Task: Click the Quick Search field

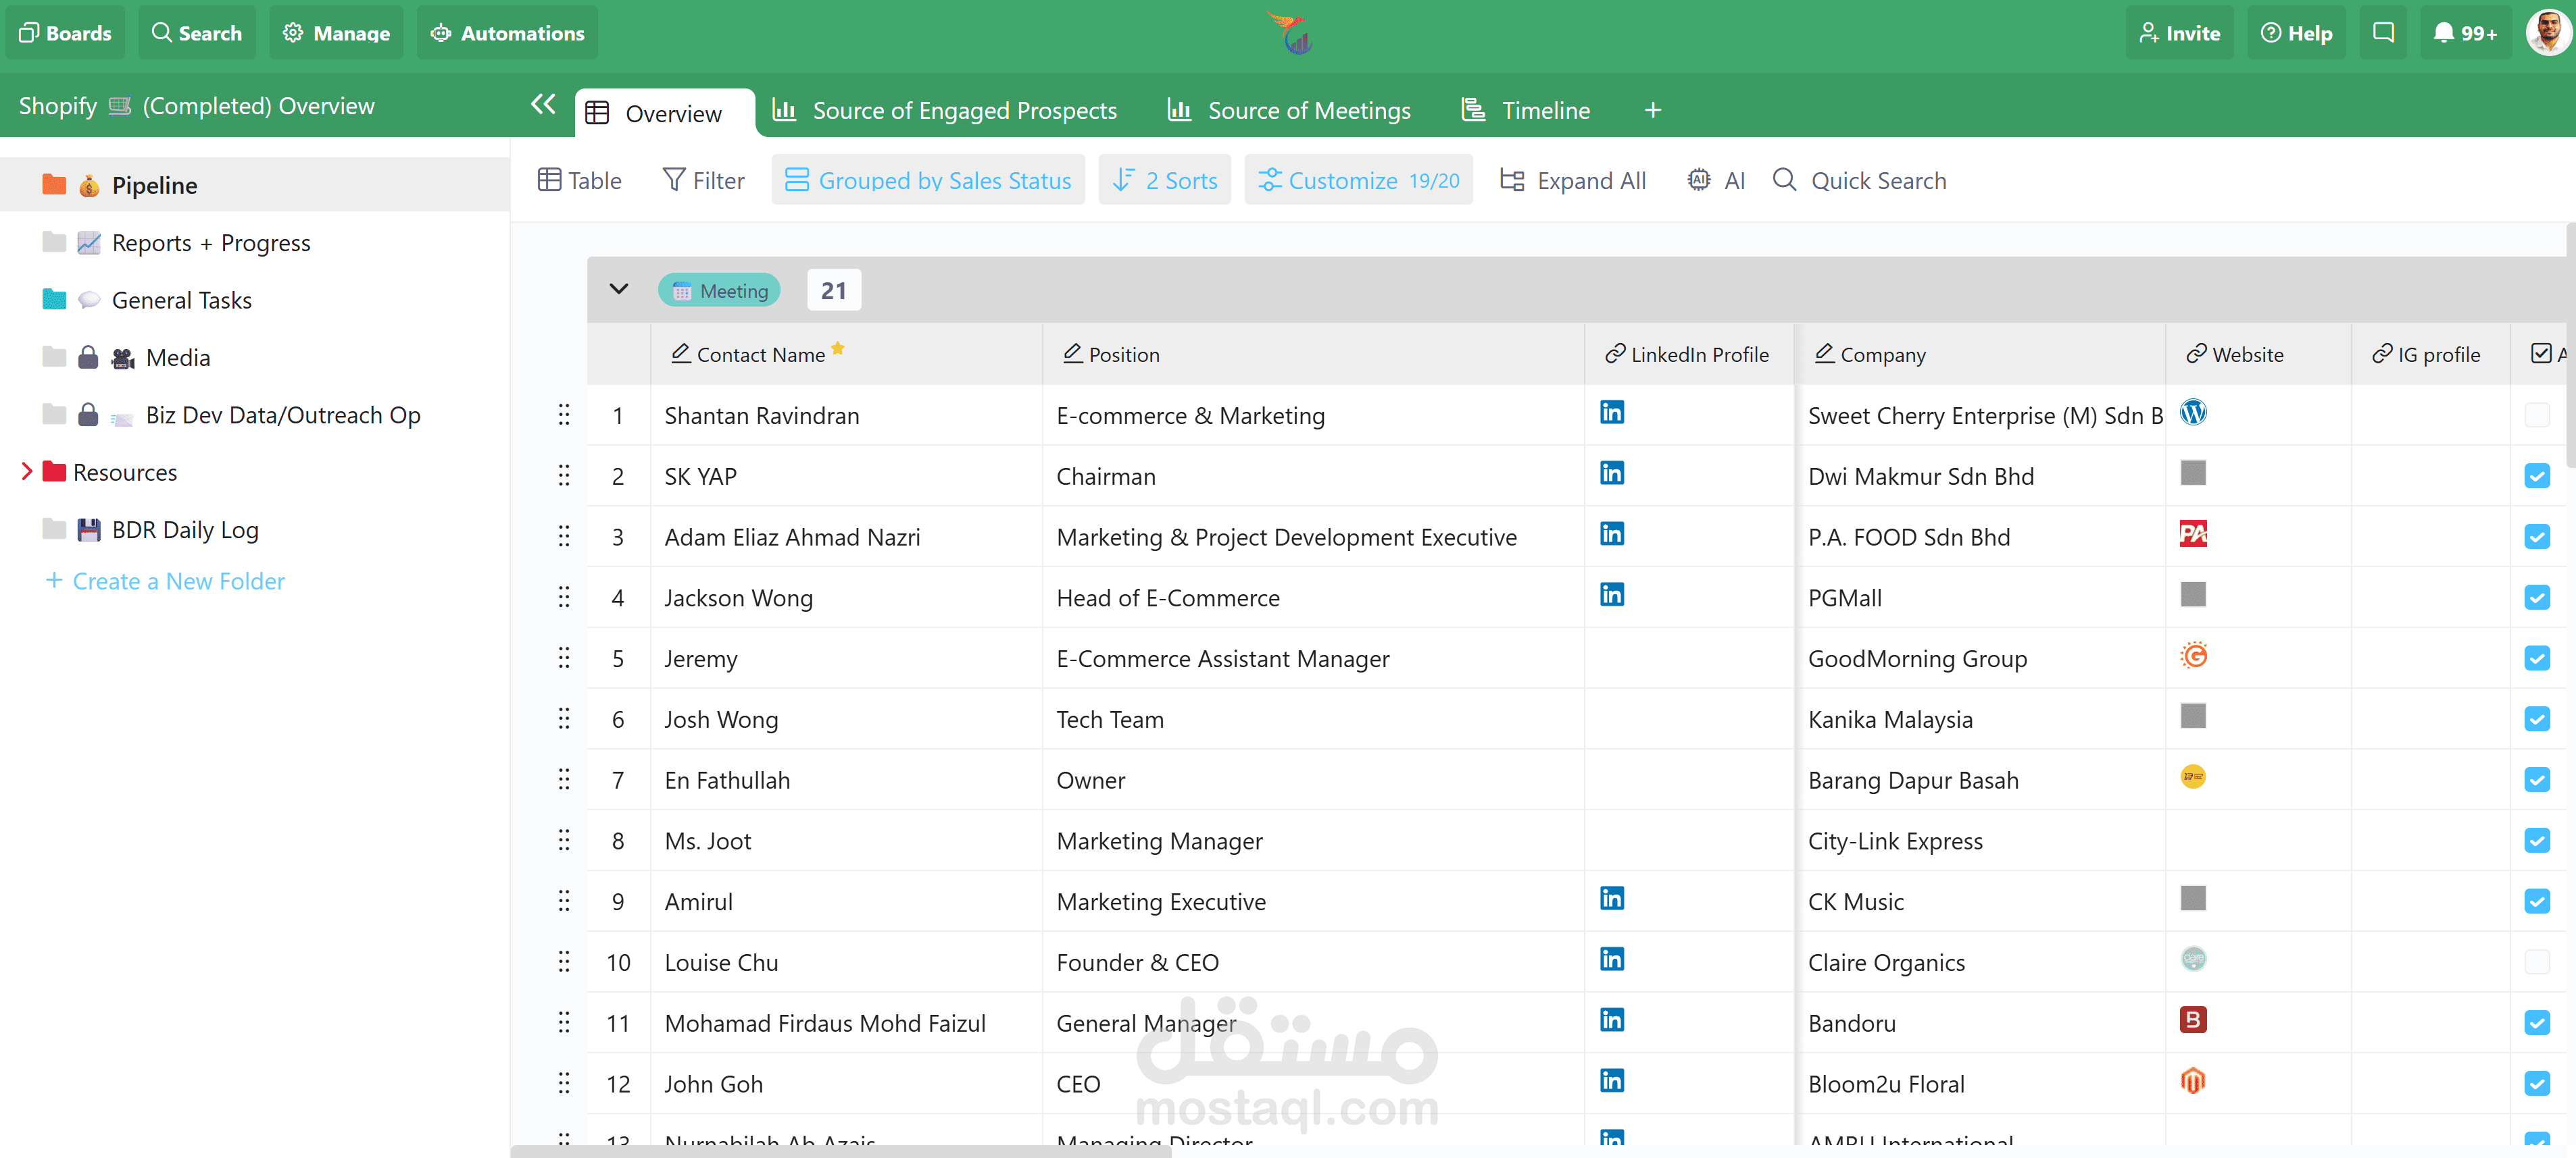Action: pos(1877,181)
